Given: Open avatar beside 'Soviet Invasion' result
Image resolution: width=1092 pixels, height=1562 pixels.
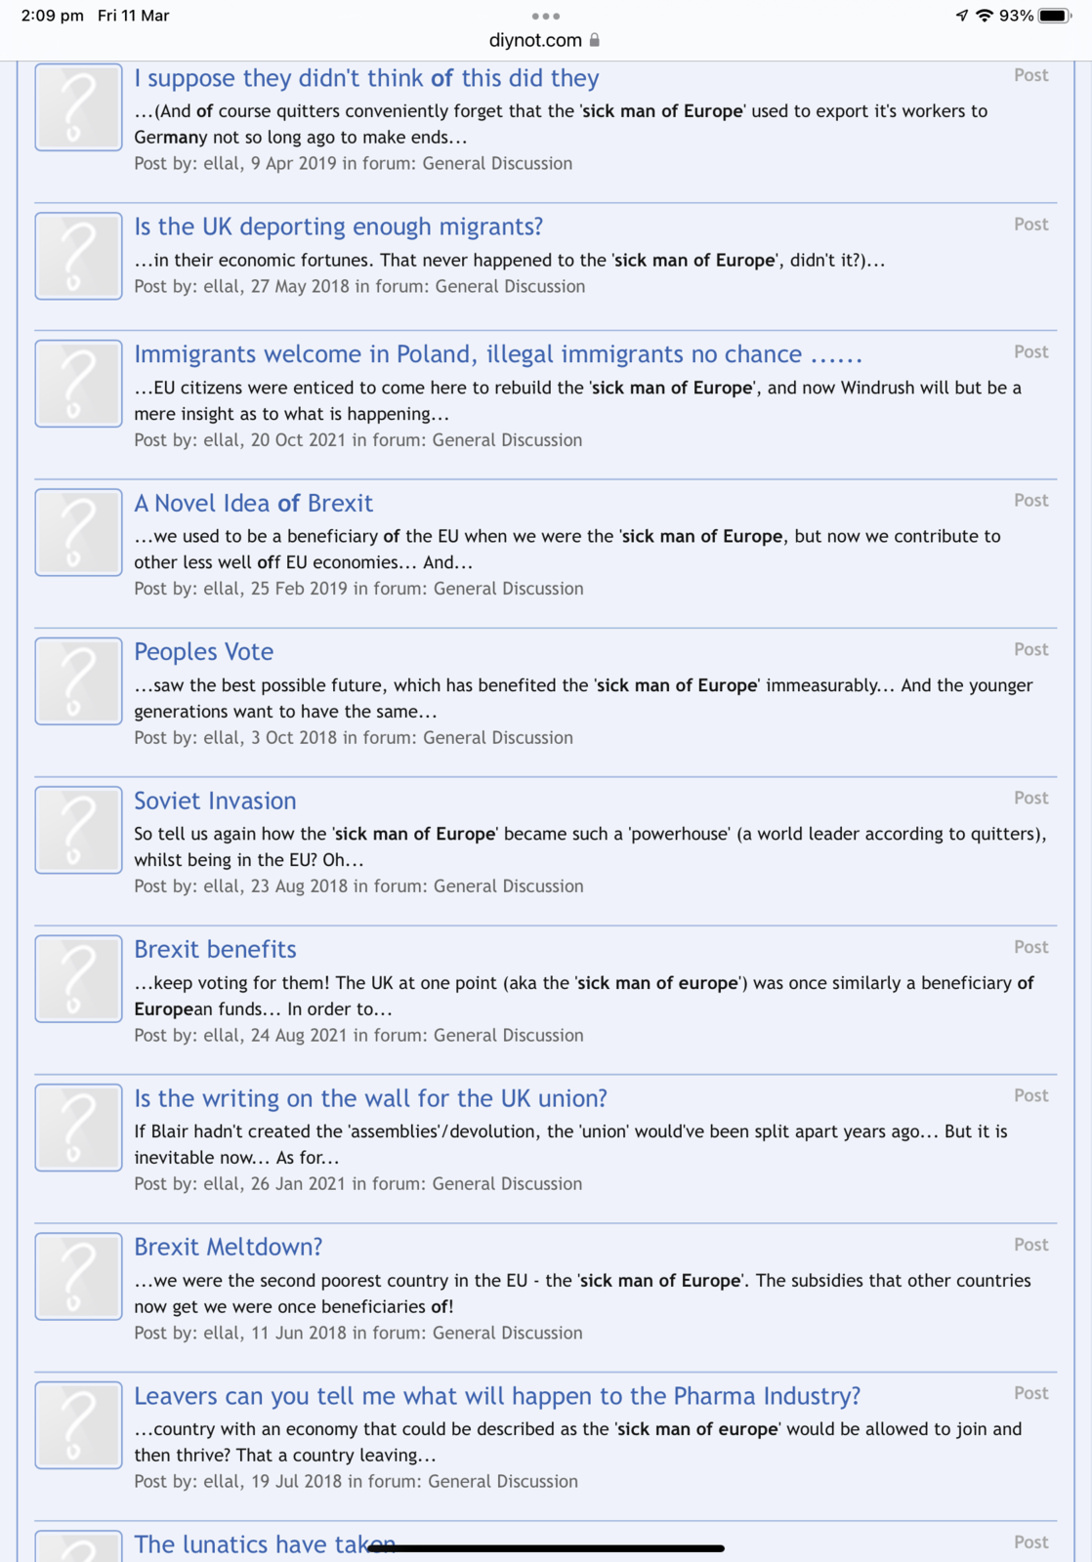Looking at the screenshot, I should [x=78, y=830].
